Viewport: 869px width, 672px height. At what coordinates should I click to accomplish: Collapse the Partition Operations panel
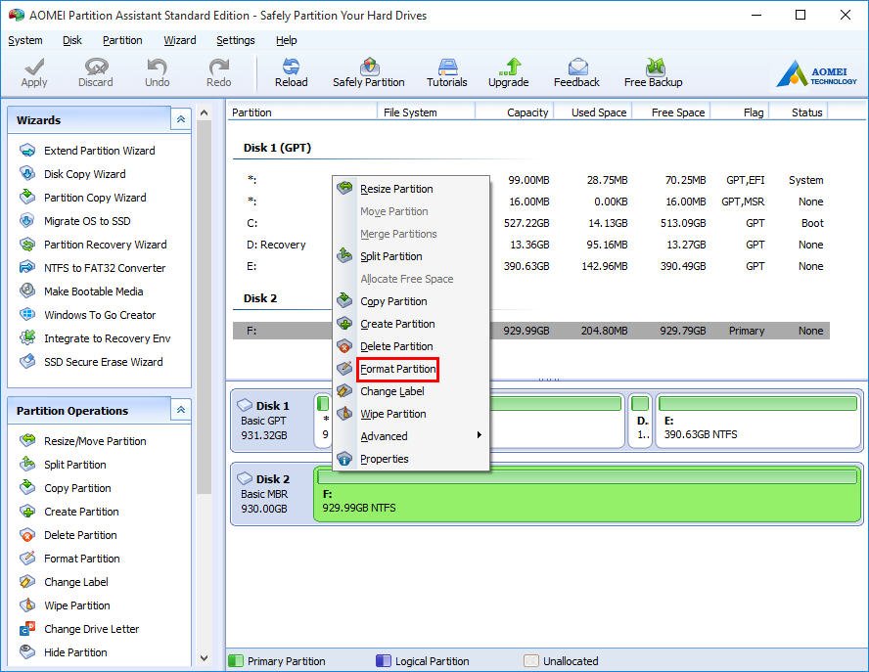click(181, 410)
